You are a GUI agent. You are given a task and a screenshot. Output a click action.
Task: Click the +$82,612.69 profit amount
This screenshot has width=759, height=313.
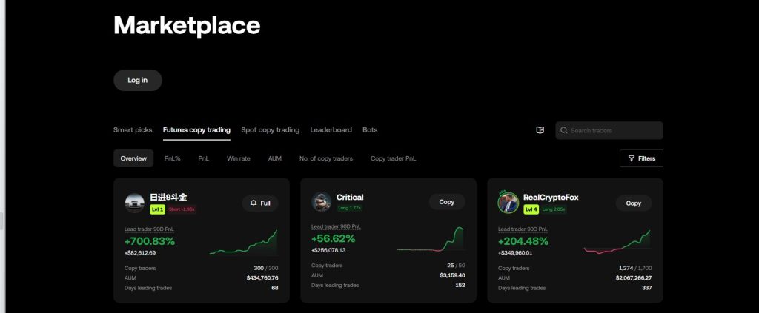click(x=140, y=252)
